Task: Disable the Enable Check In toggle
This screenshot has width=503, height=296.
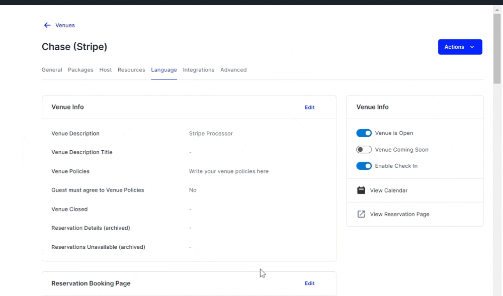Action: click(x=364, y=166)
